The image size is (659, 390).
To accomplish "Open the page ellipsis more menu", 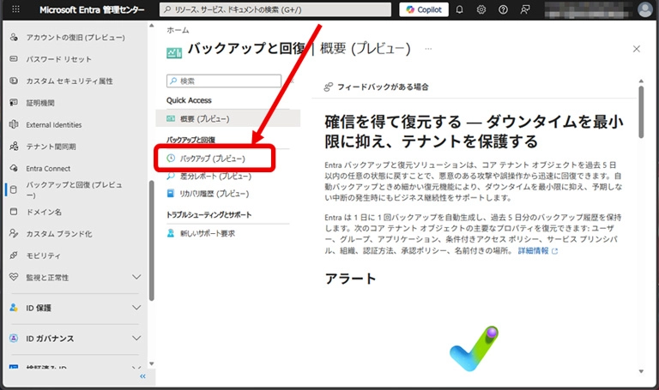I will [x=428, y=49].
